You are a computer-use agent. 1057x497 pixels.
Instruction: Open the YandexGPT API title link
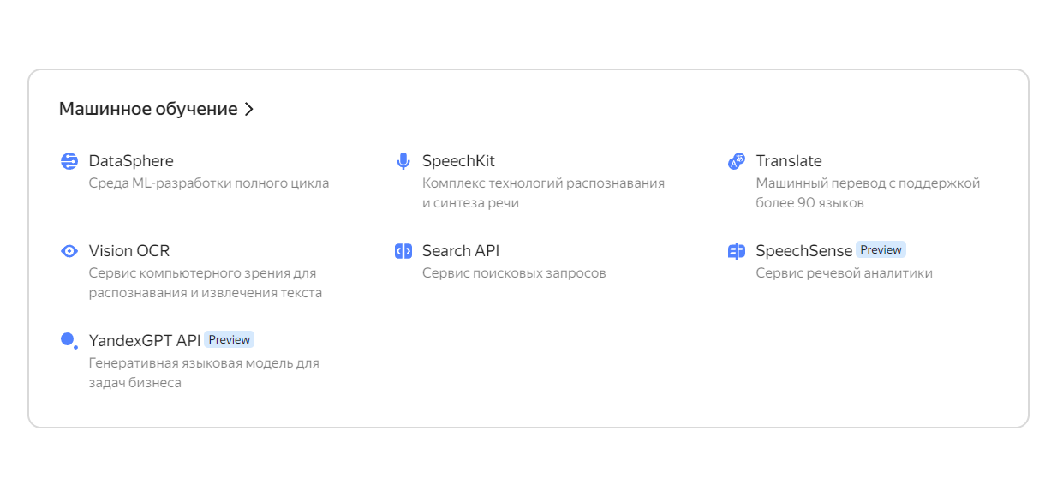pos(145,340)
